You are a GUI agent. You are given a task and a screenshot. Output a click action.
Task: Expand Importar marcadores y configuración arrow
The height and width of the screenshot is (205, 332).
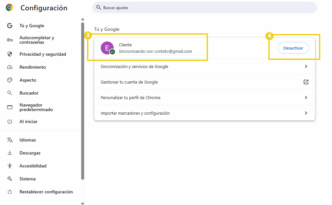306,113
